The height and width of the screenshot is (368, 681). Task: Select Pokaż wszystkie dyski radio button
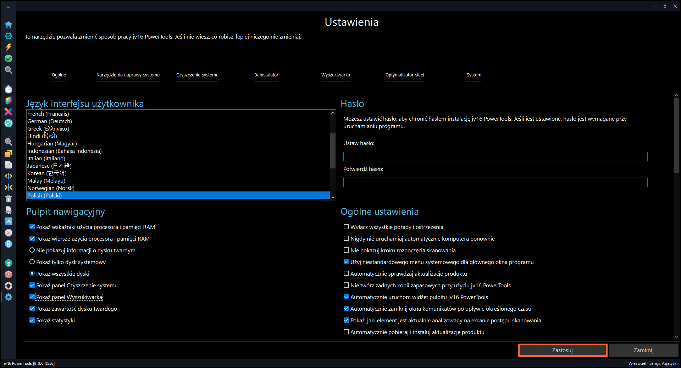pyautogui.click(x=32, y=274)
